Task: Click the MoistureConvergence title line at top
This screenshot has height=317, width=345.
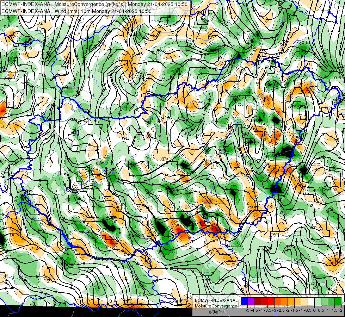Action: pos(94,4)
